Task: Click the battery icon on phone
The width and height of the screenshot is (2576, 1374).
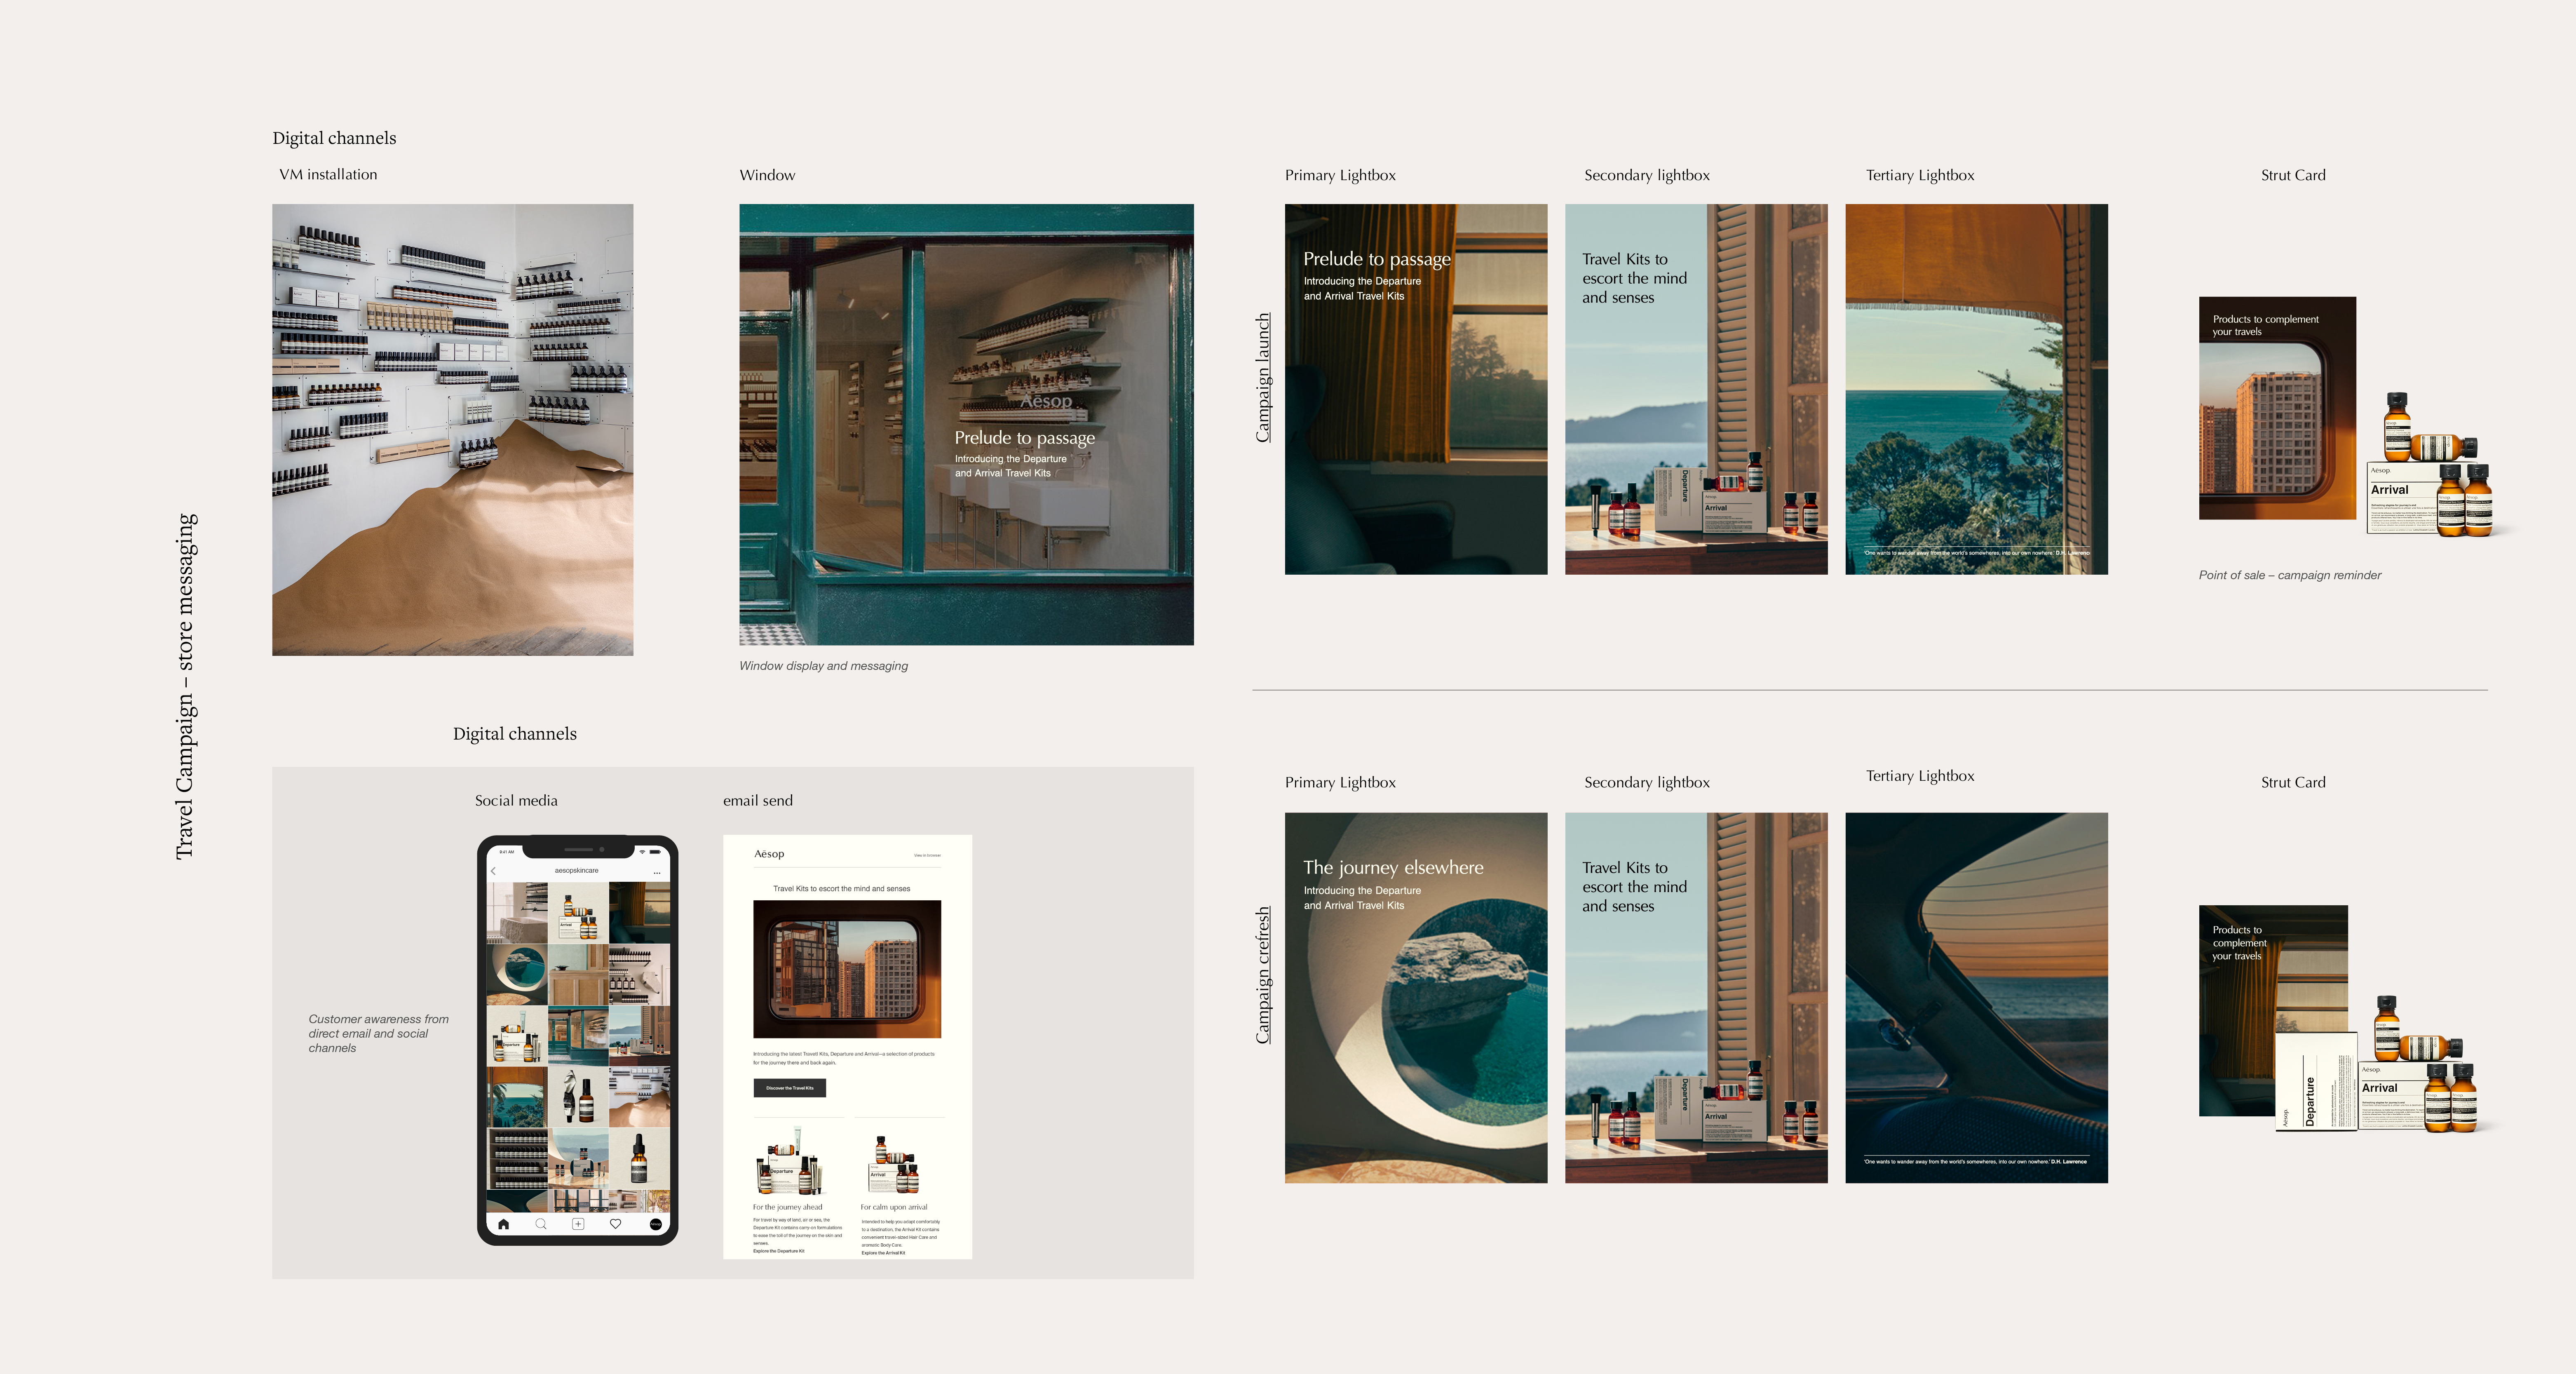Action: pos(655,852)
